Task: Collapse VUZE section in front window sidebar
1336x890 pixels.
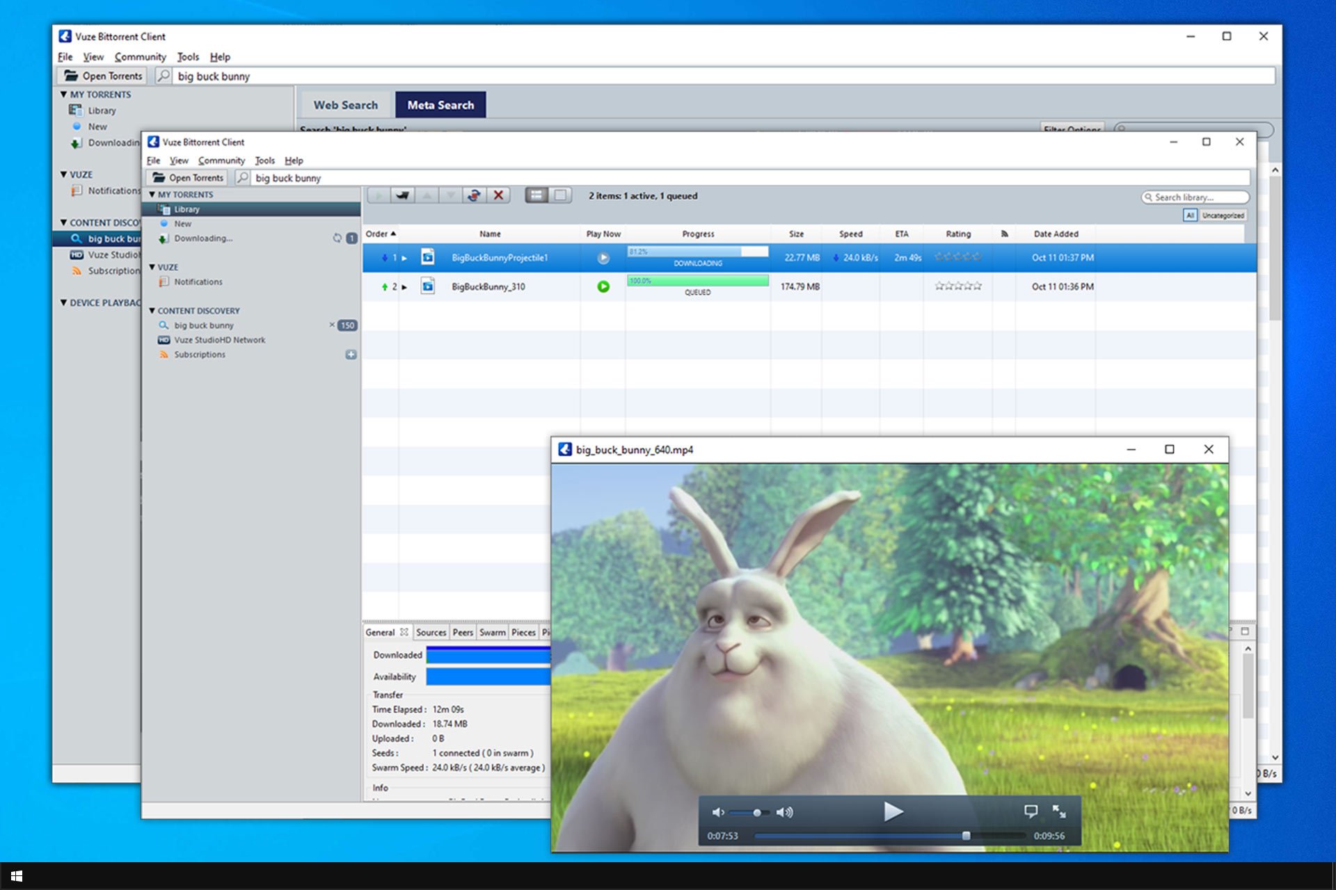Action: [152, 267]
